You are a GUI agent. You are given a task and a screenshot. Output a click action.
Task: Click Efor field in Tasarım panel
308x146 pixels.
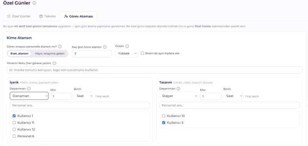[x=211, y=96]
